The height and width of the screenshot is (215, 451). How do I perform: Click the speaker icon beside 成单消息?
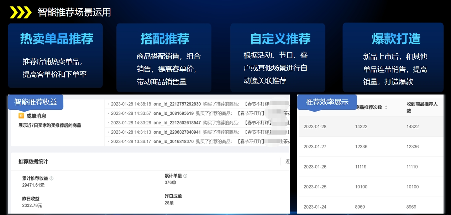[21, 116]
